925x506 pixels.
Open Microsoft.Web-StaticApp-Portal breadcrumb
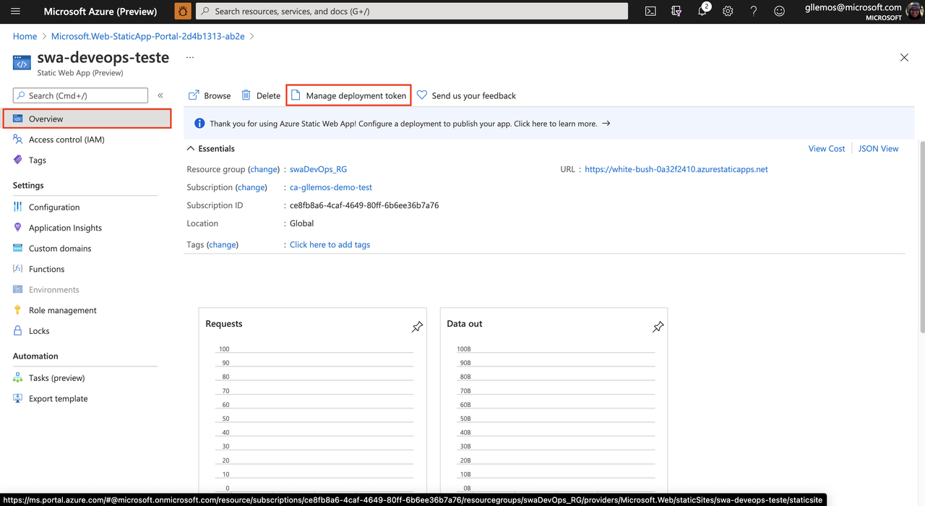(148, 36)
